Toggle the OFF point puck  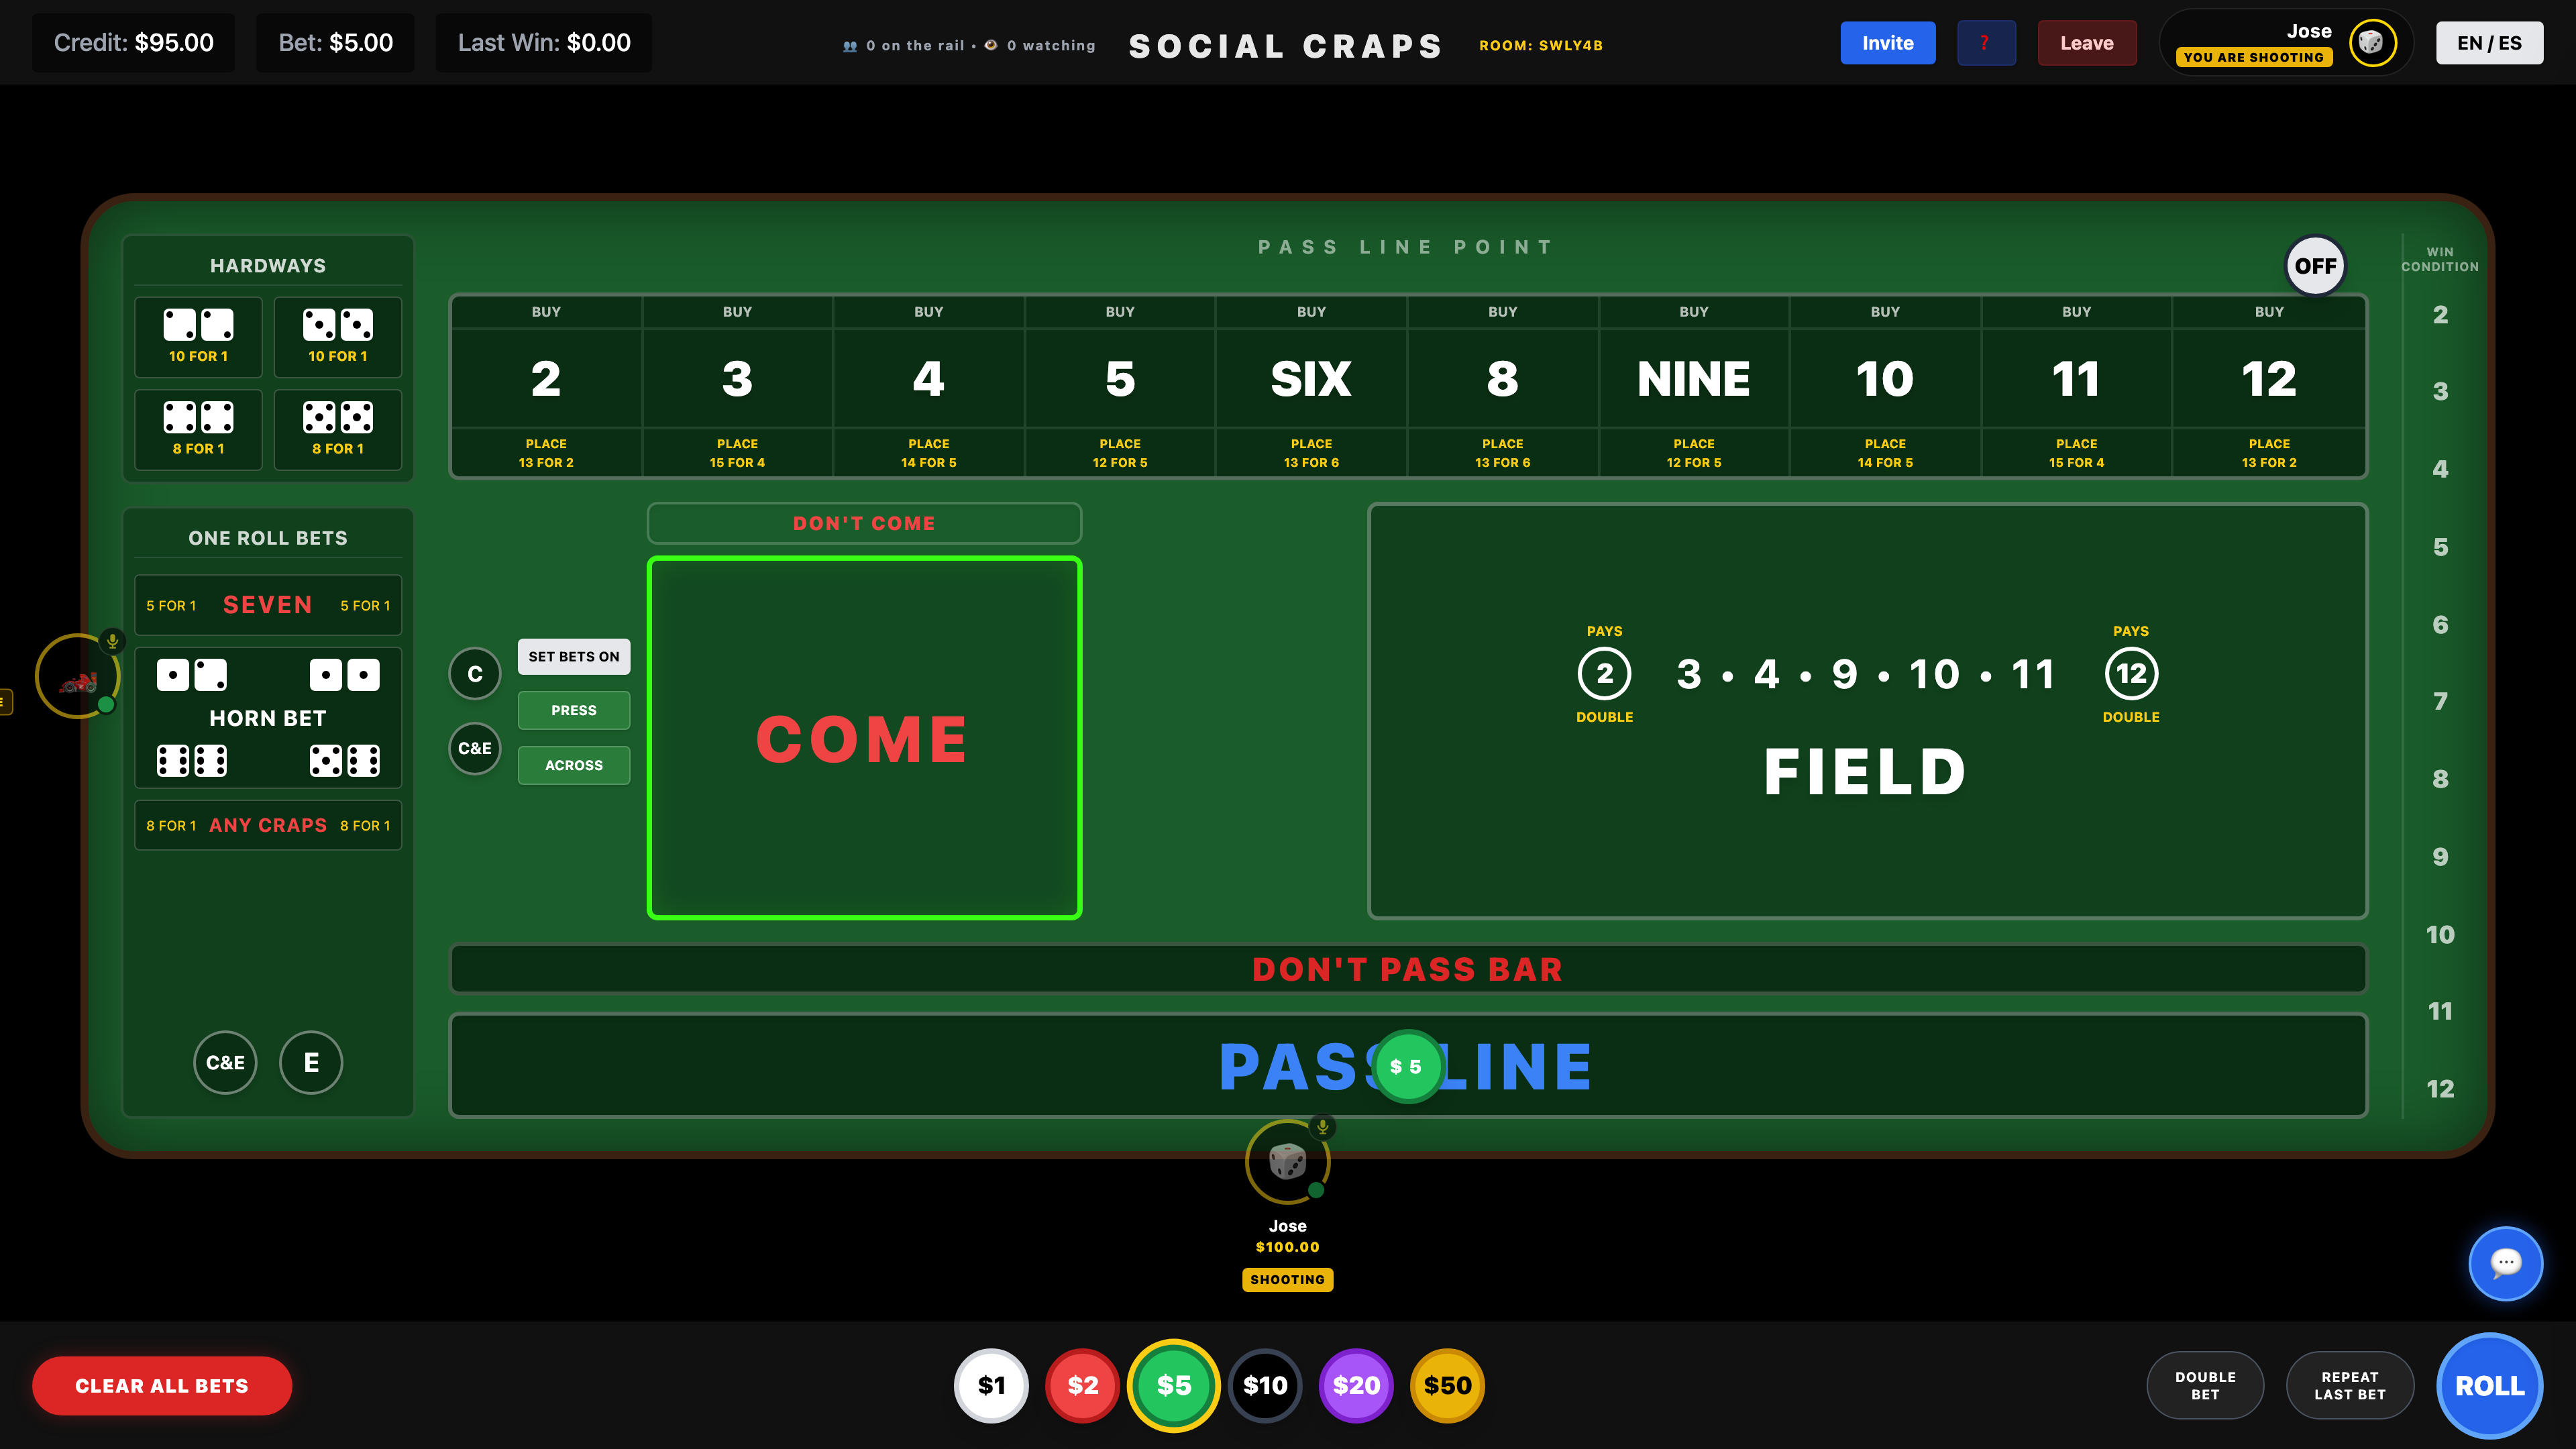point(2315,266)
